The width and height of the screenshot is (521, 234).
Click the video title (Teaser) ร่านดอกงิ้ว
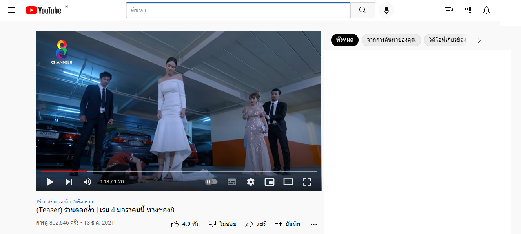[x=105, y=210]
